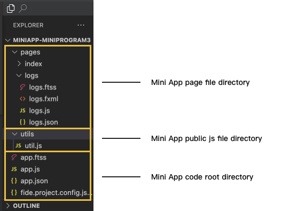Collapse the MINIAPP-MINIPROGRAM3 root folder chevron
The height and width of the screenshot is (211, 282).
pyautogui.click(x=7, y=40)
